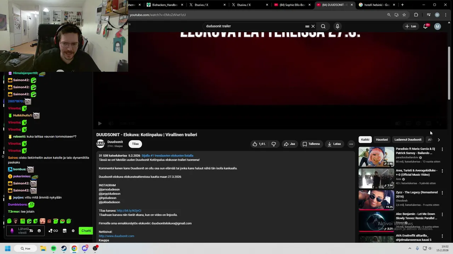Open the Duudsonit channel avatar
The width and height of the screenshot is (453, 254).
pos(101,144)
